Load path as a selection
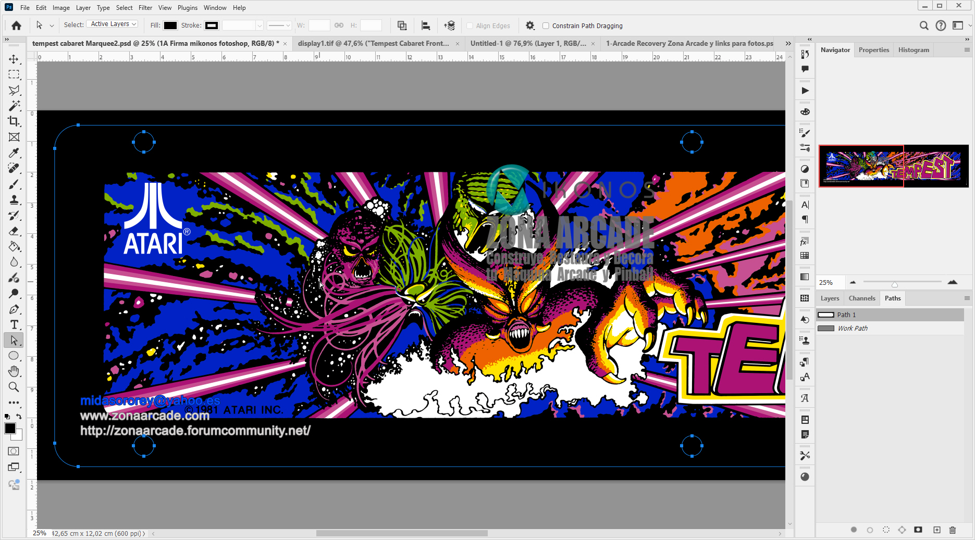 pyautogui.click(x=886, y=530)
